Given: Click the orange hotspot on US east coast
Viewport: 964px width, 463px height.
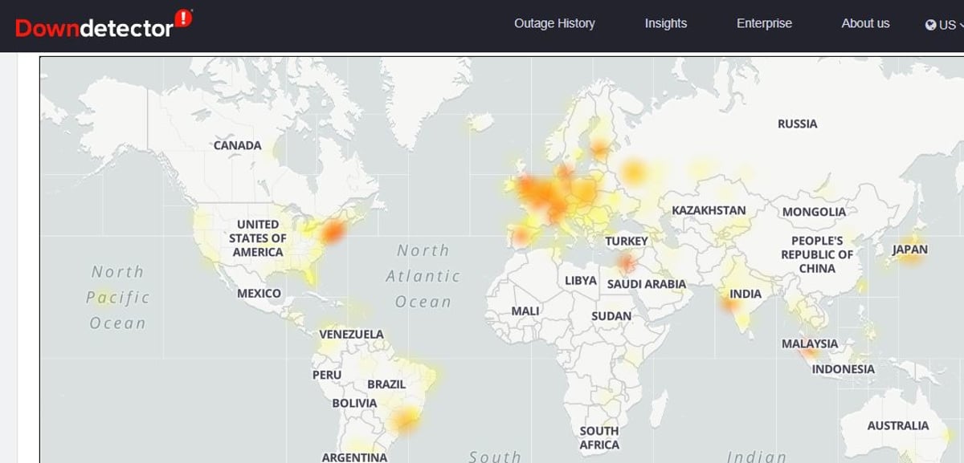Looking at the screenshot, I should click(x=331, y=232).
